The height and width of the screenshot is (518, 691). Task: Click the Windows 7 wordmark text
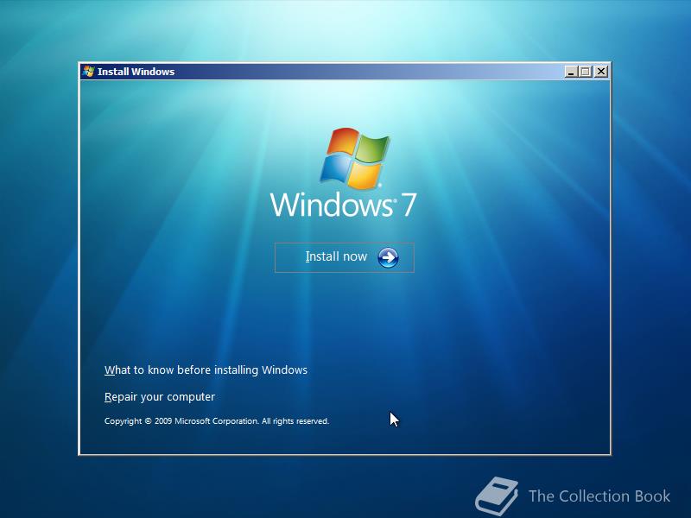(x=343, y=205)
